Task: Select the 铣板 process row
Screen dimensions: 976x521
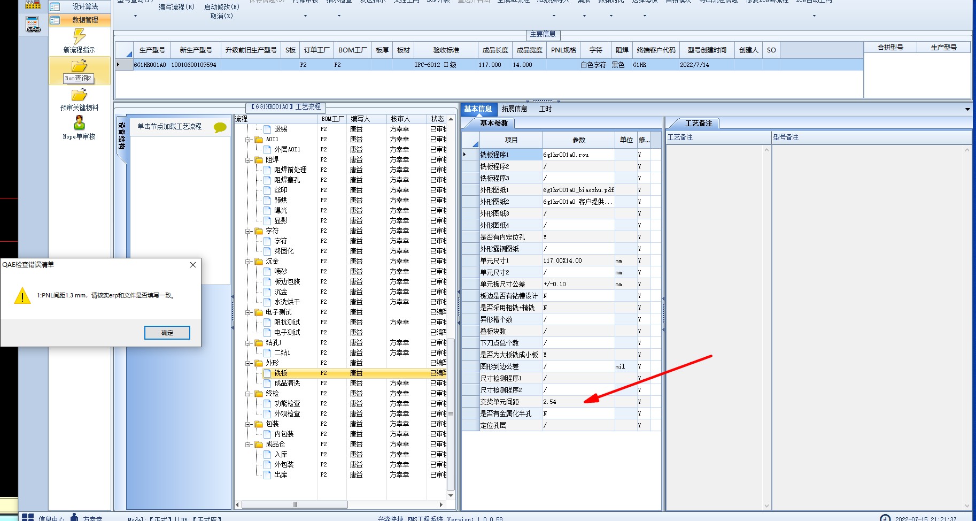Action: 340,373
